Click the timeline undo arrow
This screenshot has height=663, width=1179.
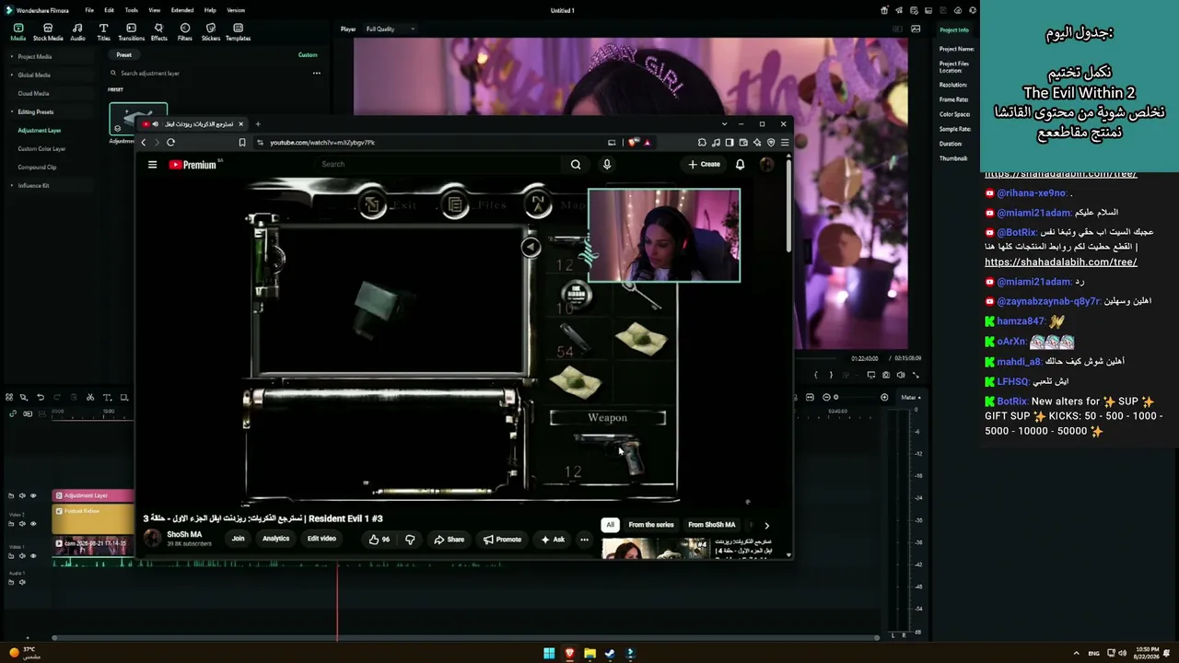(x=40, y=398)
